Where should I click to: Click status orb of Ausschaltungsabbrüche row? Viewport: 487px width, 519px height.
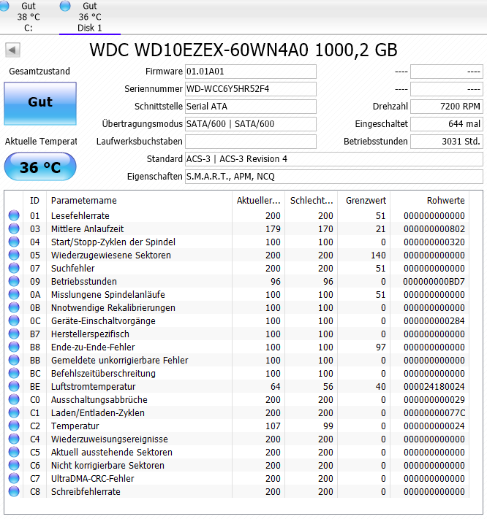[x=14, y=399]
